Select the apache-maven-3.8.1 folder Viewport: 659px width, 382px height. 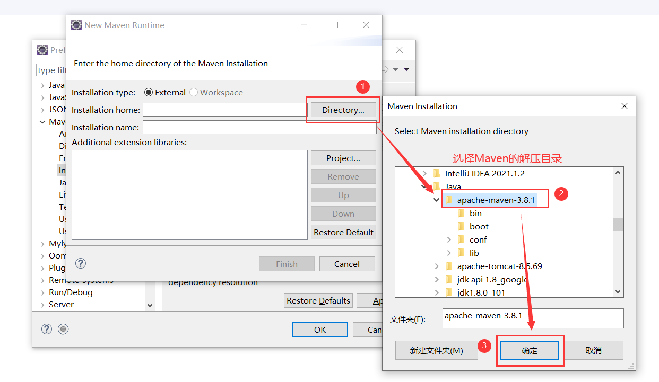tap(496, 200)
